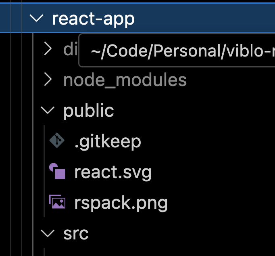Select the public folder label

tap(88, 110)
